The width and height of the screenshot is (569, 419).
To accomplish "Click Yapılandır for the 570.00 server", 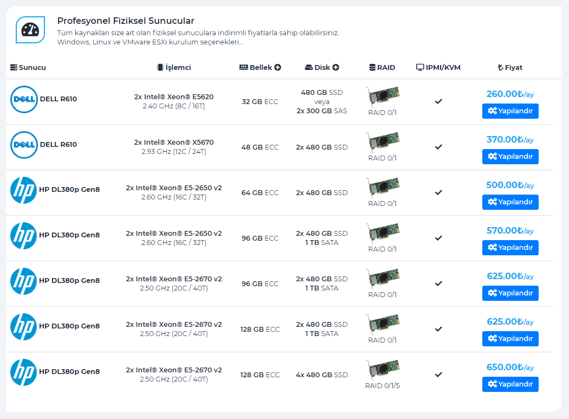I will 510,248.
